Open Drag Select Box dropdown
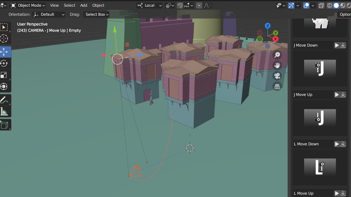The height and width of the screenshot is (197, 351). (x=96, y=14)
